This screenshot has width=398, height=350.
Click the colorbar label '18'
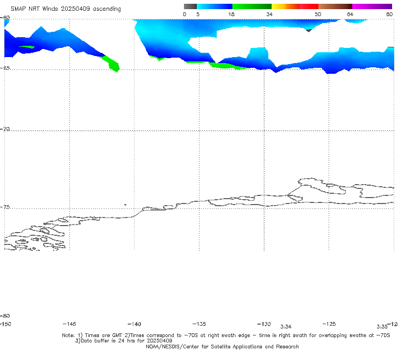coord(231,14)
